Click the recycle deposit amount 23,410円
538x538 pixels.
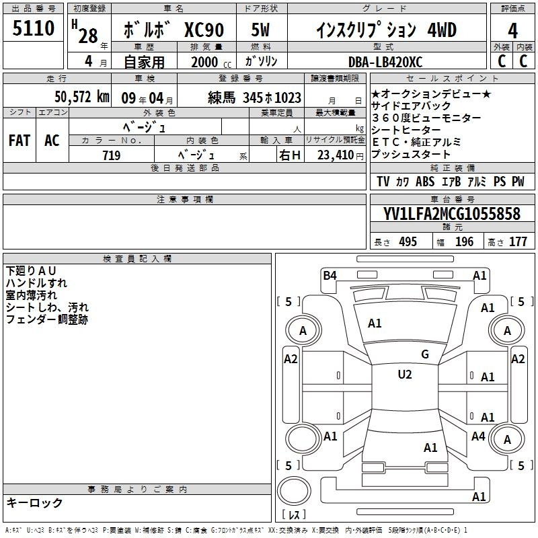tap(336, 155)
